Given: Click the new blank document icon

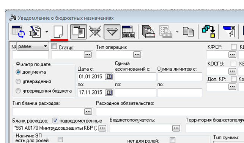Looking at the screenshot, I should 58,32.
